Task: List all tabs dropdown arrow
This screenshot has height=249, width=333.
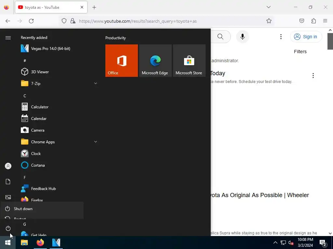Action: [269, 7]
